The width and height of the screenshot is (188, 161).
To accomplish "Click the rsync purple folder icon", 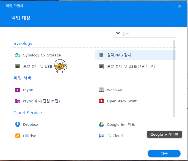I will 18,90.
